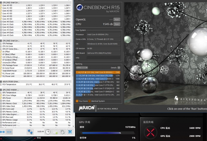Select the Core #5 VID sensor row

tap(36, 19)
